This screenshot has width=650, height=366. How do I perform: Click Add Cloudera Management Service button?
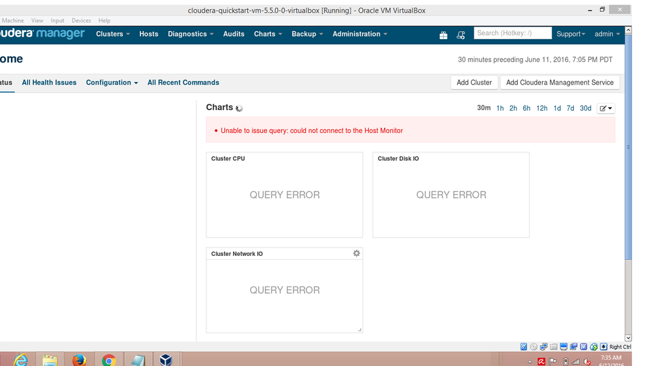560,83
